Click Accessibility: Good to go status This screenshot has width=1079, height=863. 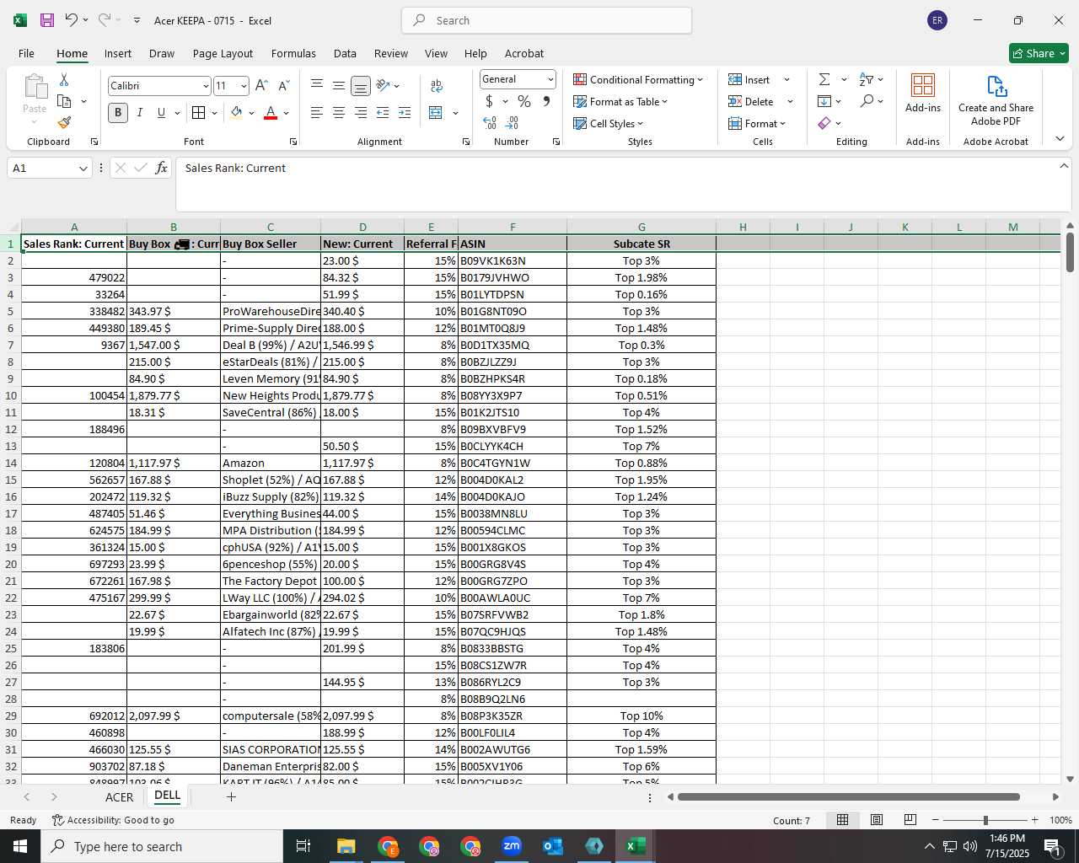click(x=113, y=820)
